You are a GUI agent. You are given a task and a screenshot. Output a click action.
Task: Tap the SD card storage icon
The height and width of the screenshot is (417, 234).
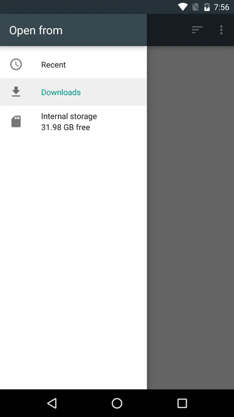point(16,121)
